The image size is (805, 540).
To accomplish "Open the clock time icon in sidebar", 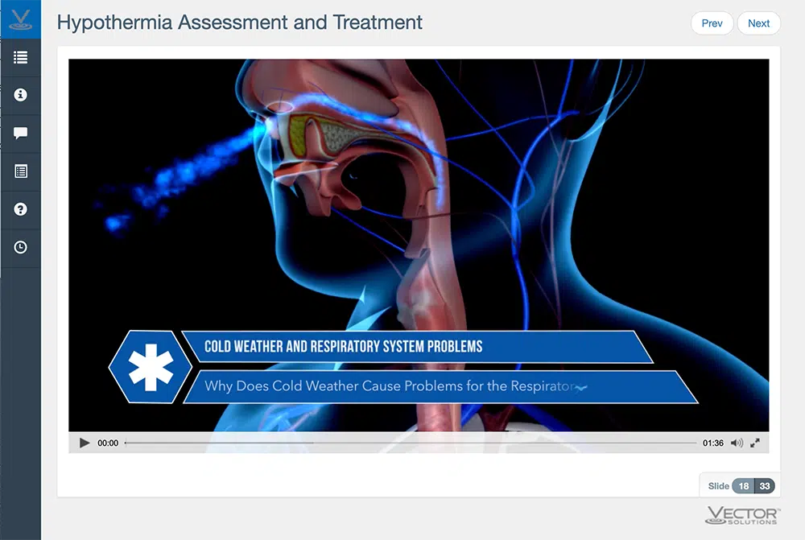I will 20,248.
